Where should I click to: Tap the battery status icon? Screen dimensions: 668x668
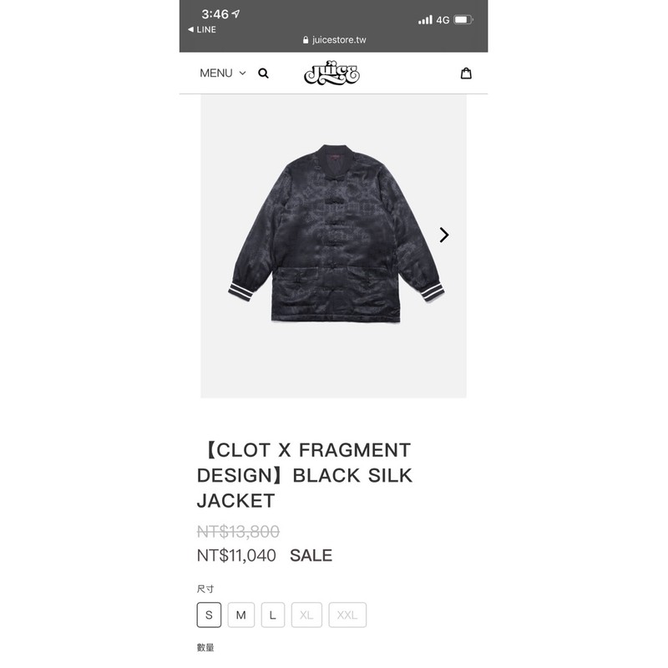tap(463, 19)
